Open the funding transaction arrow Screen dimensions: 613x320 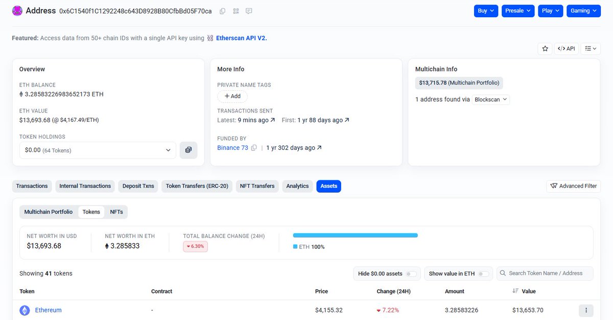point(320,148)
